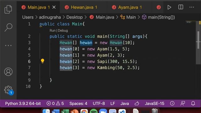Select Python 3.9.2 64-bit interpreter

point(23,104)
